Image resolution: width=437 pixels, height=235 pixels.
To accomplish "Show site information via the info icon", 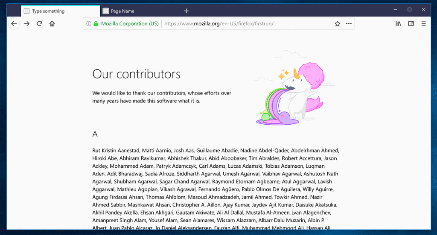I will (89, 24).
